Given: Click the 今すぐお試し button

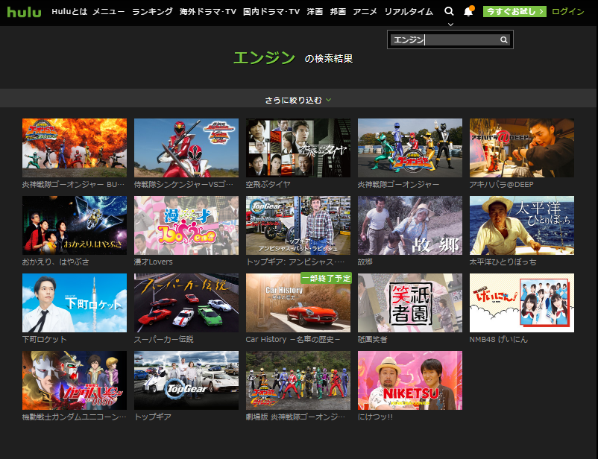Looking at the screenshot, I should click(x=514, y=12).
